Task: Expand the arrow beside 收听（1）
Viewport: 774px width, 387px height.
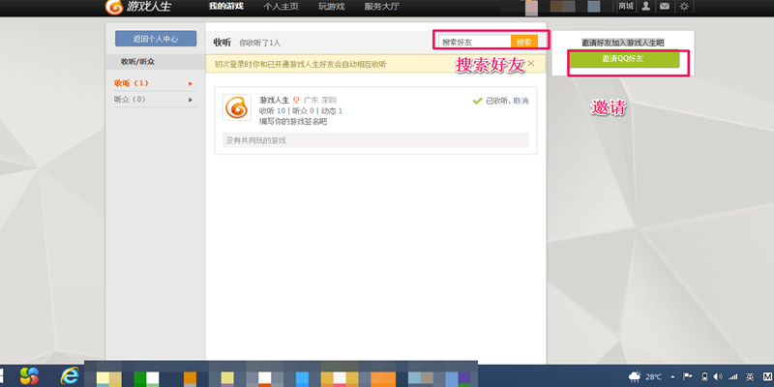Action: coord(191,84)
